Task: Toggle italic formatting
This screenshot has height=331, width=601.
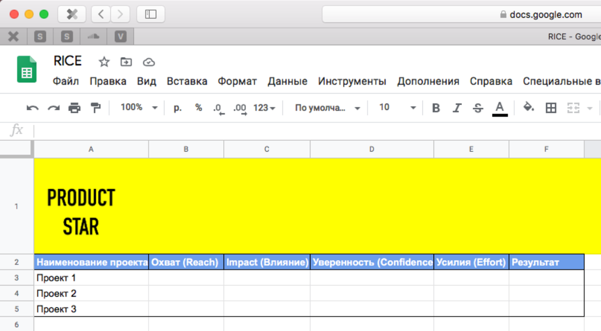Action: (457, 108)
